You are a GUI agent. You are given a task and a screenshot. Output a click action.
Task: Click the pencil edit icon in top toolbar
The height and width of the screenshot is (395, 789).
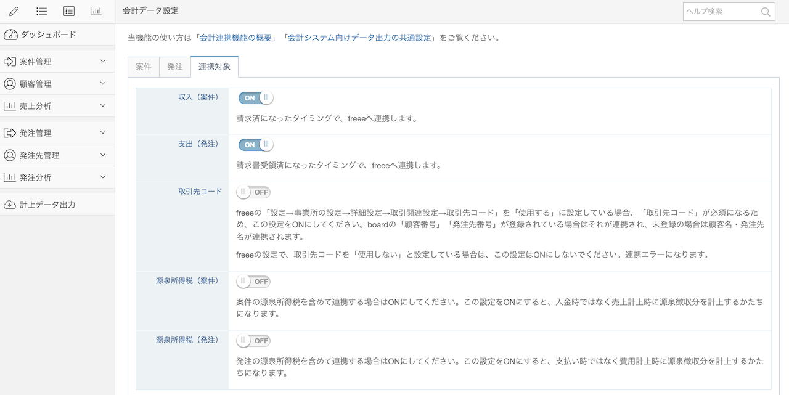click(14, 11)
